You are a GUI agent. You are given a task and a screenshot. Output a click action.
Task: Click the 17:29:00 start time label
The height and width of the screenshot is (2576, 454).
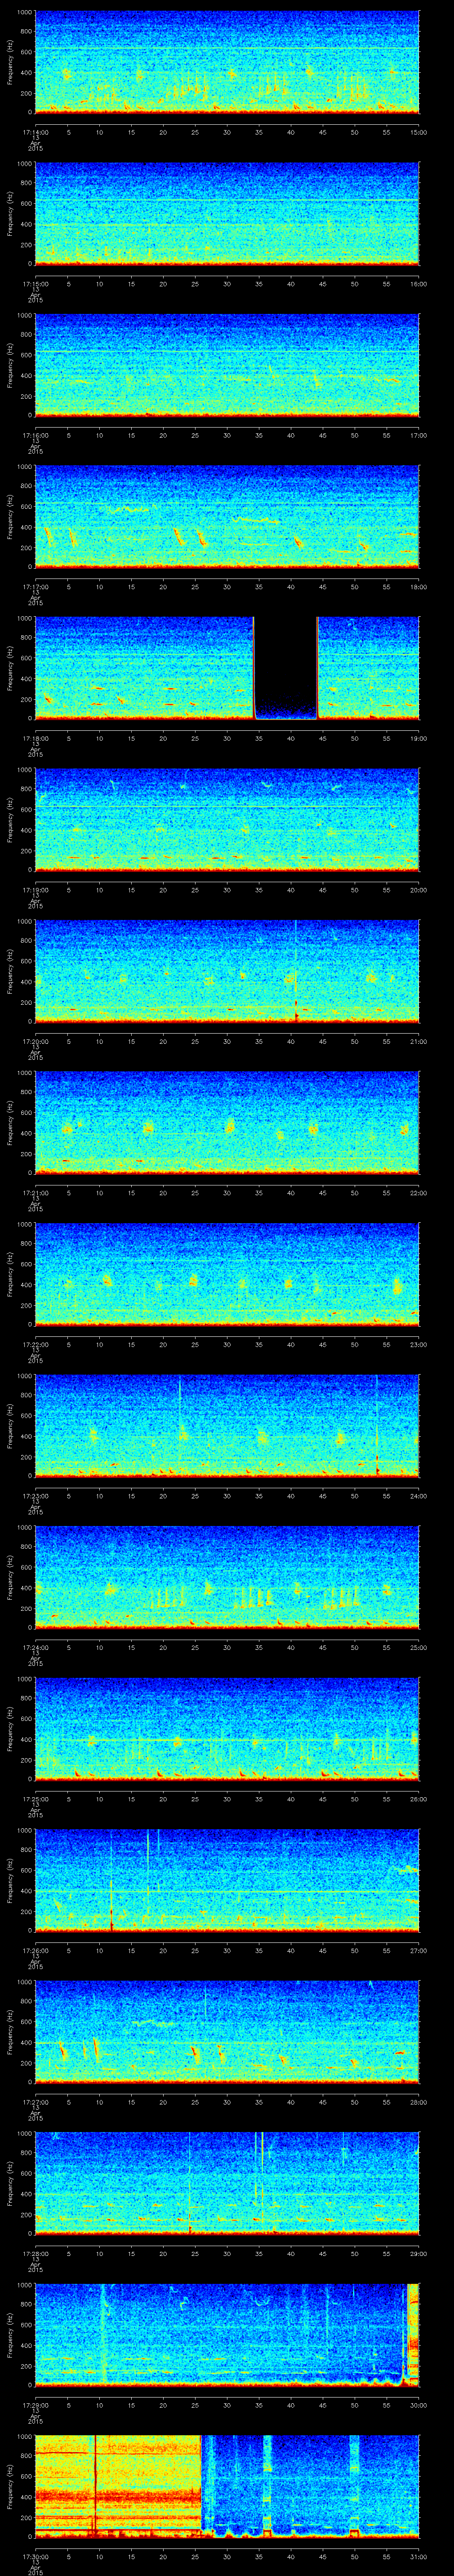[x=35, y=2404]
